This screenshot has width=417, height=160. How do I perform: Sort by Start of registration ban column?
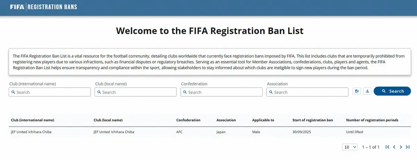313,120
